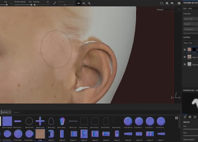Image resolution: width=198 pixels, height=142 pixels.
Task: Select the Bevel Egg alpha icon
Action: 51,121
